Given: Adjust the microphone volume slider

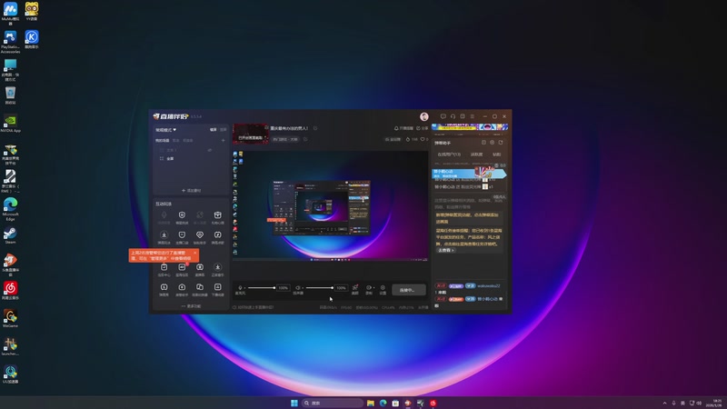Looking at the screenshot, I should click(x=262, y=288).
